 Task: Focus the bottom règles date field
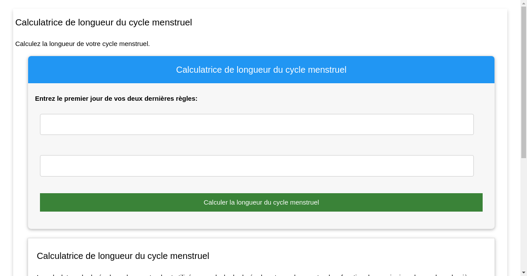[256, 166]
